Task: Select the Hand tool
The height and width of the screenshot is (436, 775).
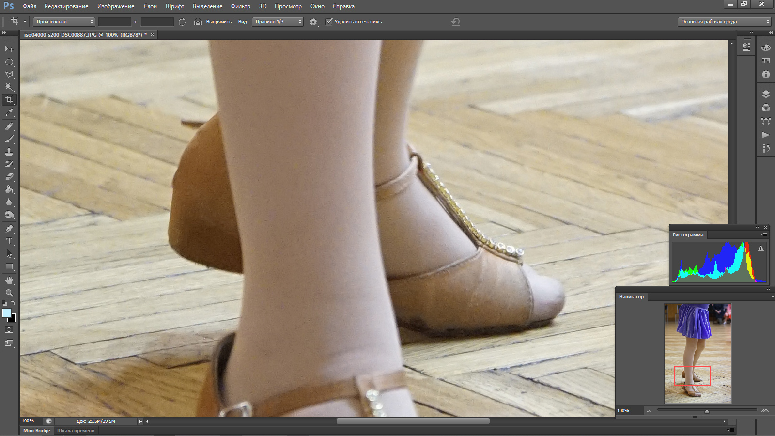Action: tap(9, 280)
